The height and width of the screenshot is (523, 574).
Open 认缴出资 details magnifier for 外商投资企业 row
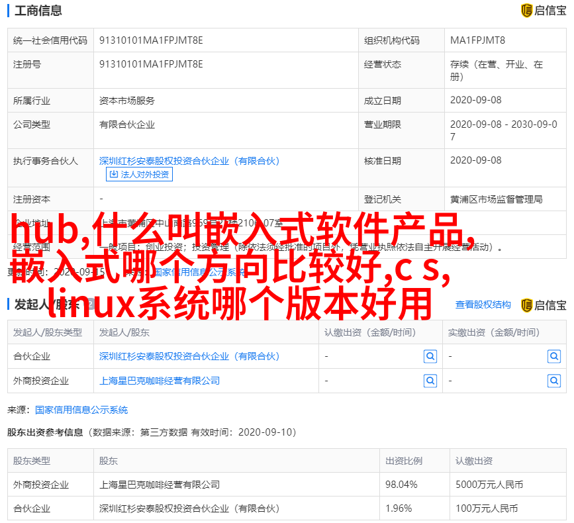click(x=430, y=381)
